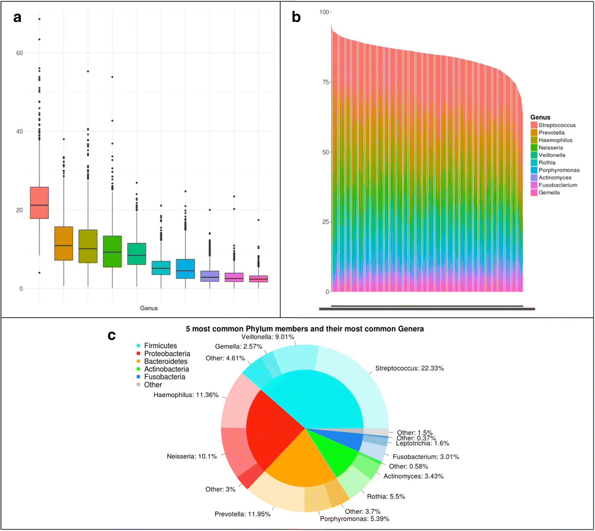Viewport: 595px width, 531px height.
Task: Click the 'Genus' x-axis label in panel a
Action: [149, 308]
